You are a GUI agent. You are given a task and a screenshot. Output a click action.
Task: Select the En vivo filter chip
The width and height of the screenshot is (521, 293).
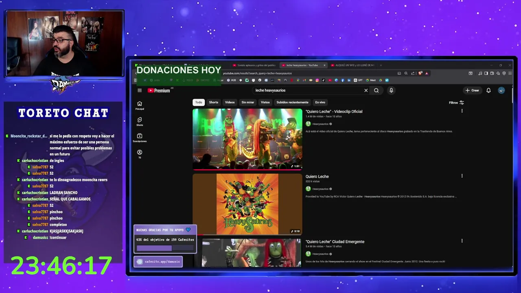[x=320, y=103]
